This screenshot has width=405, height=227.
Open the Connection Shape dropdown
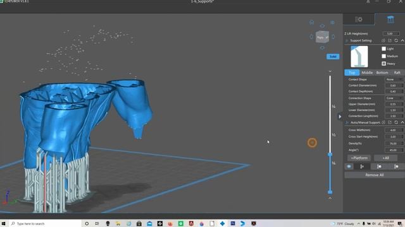(x=394, y=98)
